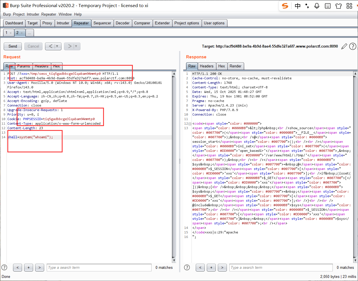The height and width of the screenshot is (281, 358).
Task: Open the Window menu
Action: click(65, 14)
